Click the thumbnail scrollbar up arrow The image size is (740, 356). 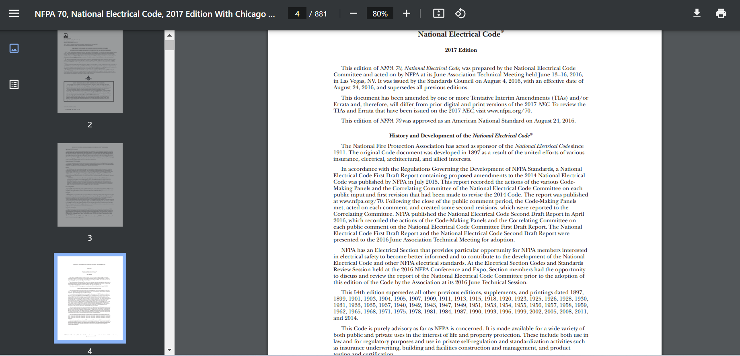[x=169, y=35]
